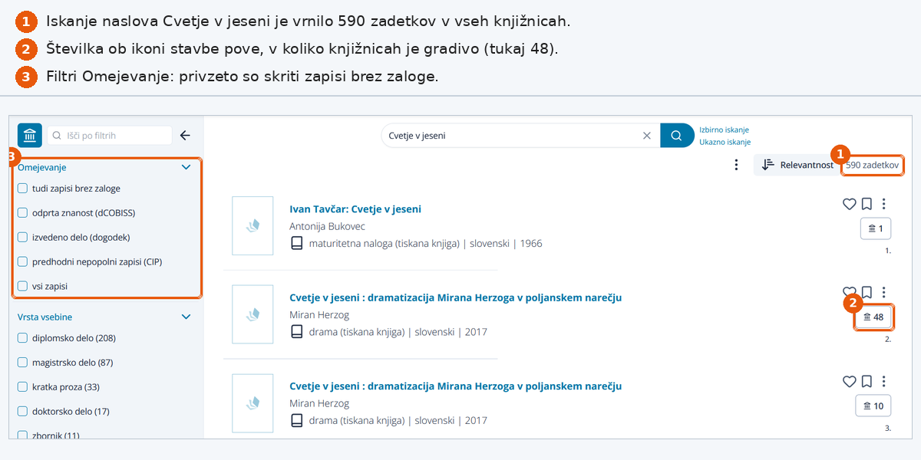Collapse the Omejevanje filter section
Viewport: 921px width, 460px height.
point(186,167)
